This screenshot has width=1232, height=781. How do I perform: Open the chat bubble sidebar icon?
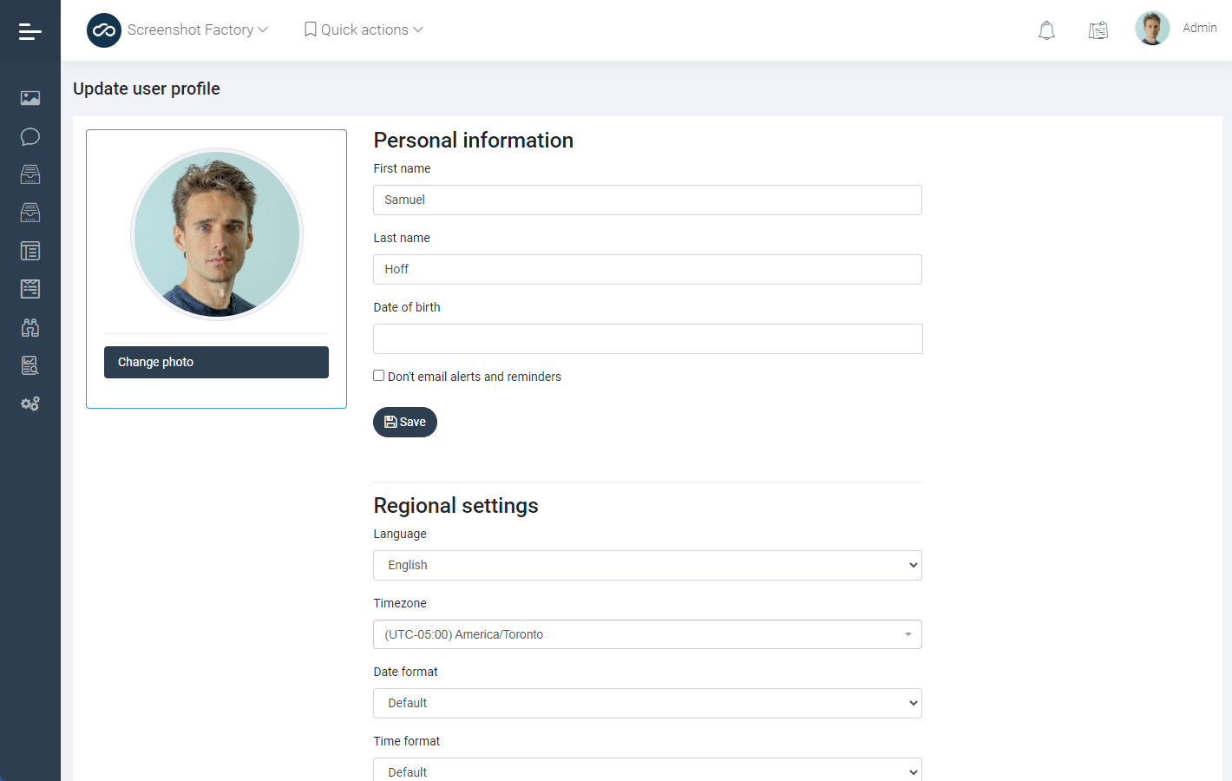coord(30,136)
